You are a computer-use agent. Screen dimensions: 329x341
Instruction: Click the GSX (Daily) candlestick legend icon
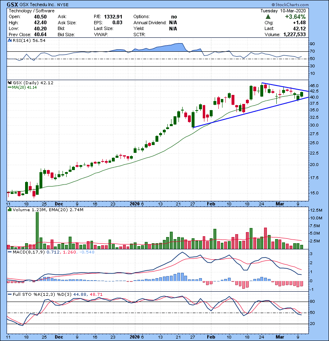pyautogui.click(x=10, y=83)
